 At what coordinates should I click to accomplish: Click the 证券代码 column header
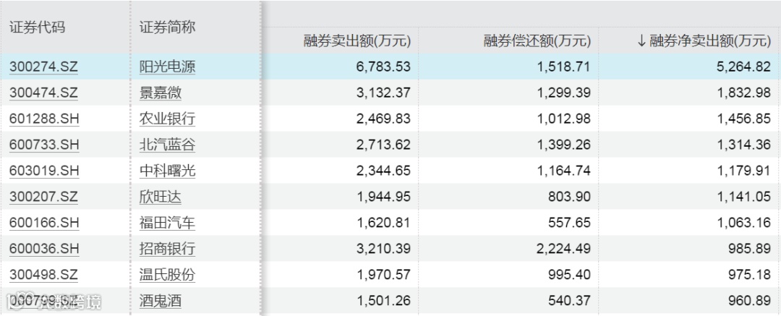click(x=37, y=27)
